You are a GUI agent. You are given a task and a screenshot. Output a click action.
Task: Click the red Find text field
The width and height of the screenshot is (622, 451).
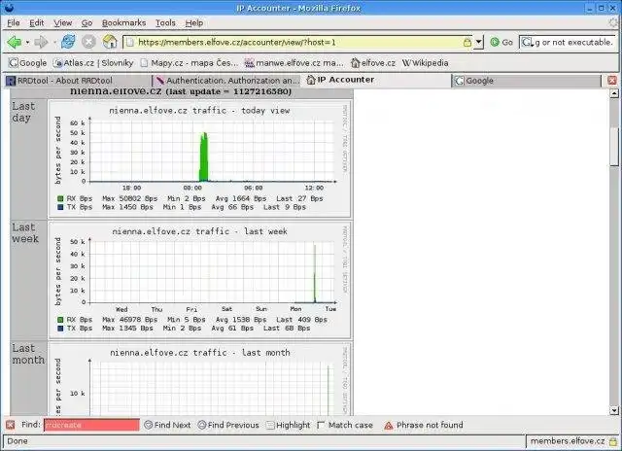coord(91,425)
